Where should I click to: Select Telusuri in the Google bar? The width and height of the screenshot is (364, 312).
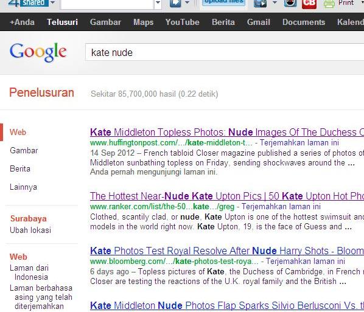point(62,22)
